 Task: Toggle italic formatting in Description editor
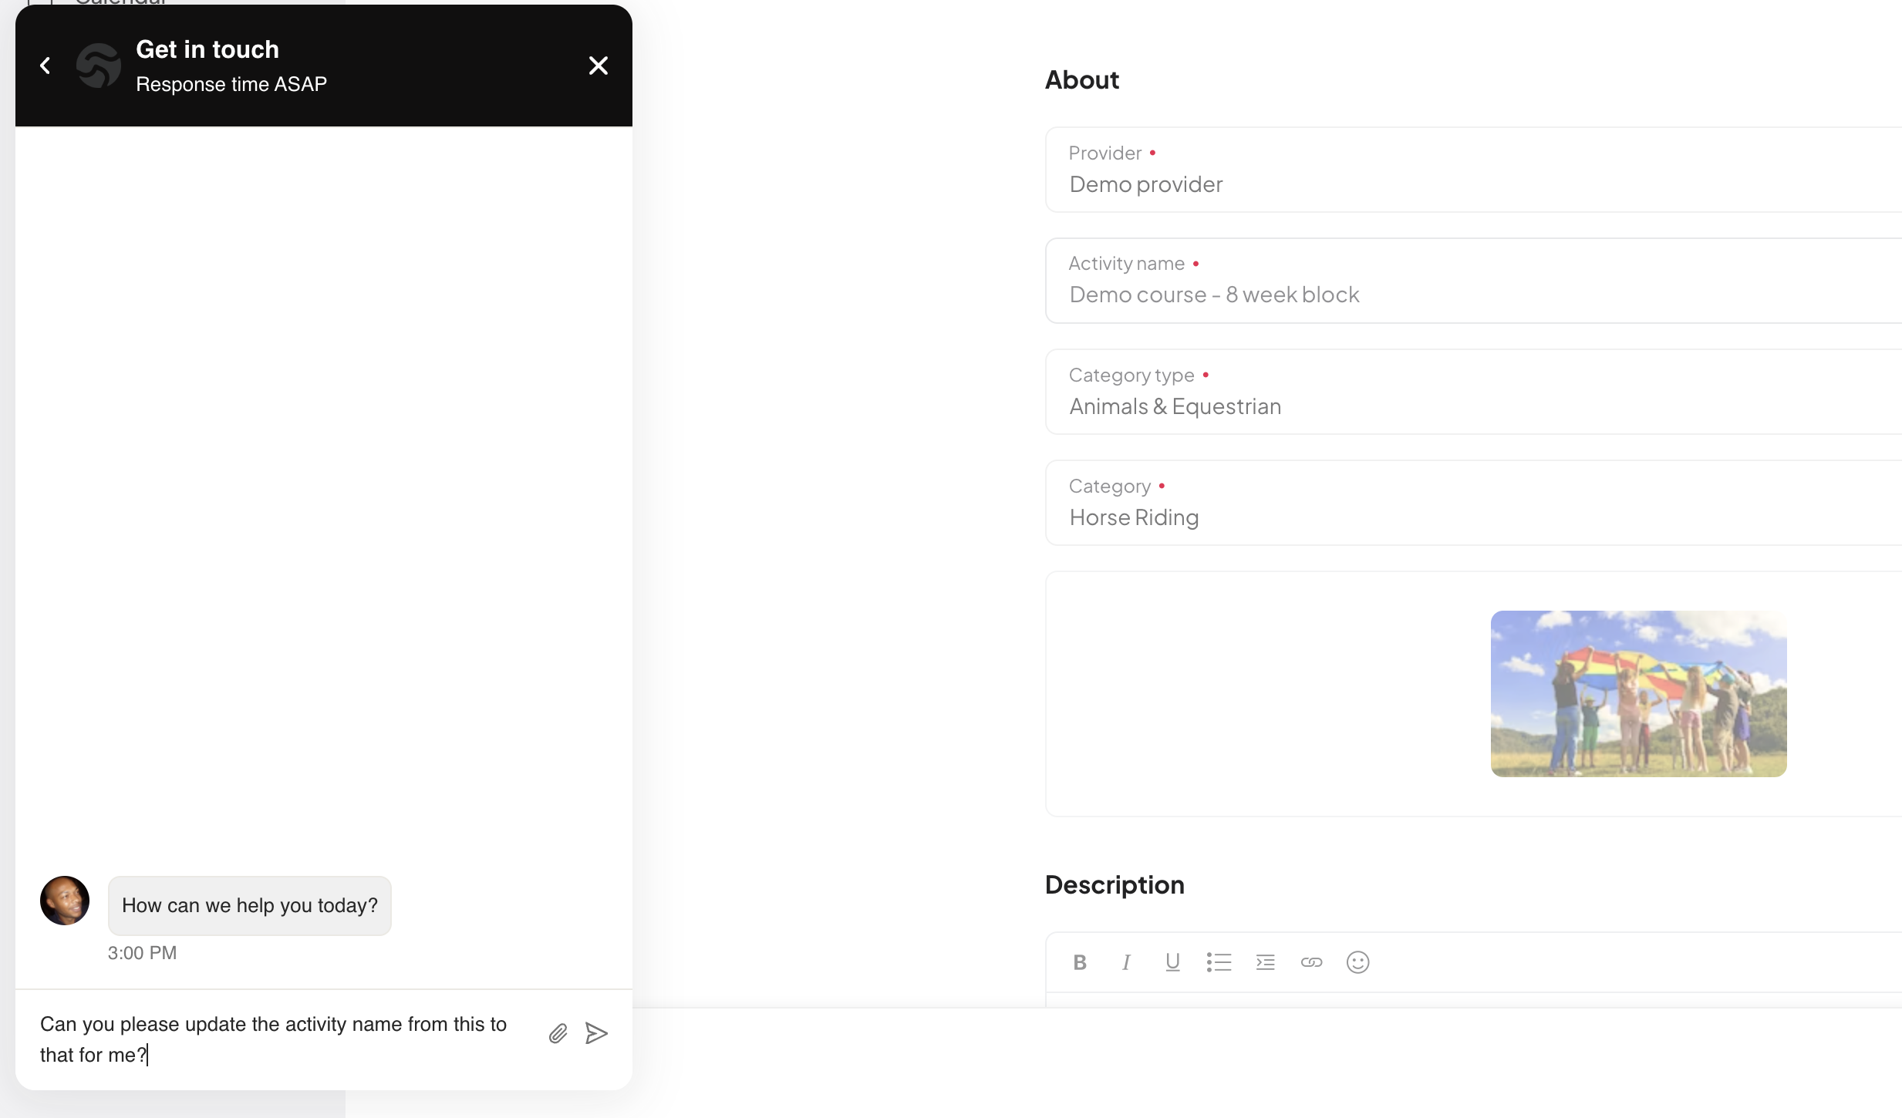click(x=1126, y=962)
